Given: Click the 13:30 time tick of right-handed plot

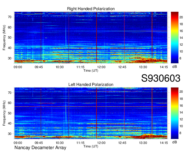Looking at the screenshot, I should [143, 67].
